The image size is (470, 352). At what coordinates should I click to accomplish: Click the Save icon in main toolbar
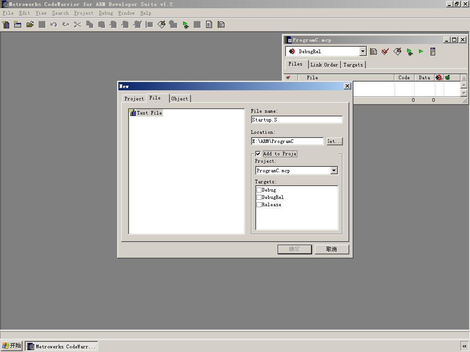(42, 25)
